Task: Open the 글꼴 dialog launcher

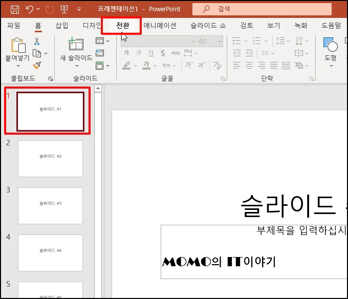Action: [223, 79]
